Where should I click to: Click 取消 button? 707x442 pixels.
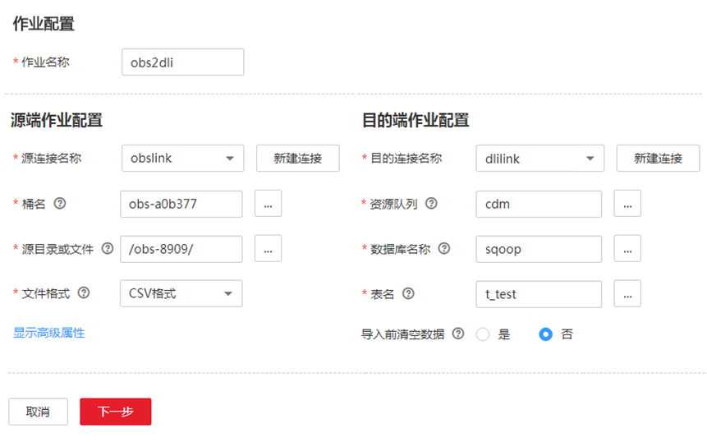(38, 412)
